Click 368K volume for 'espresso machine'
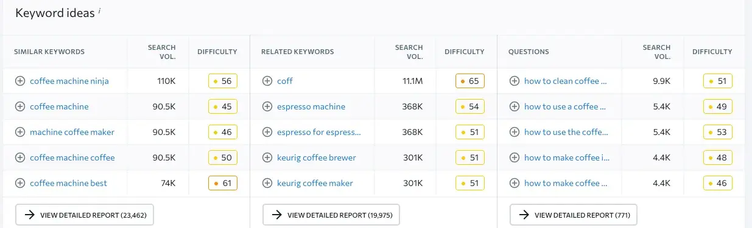Image resolution: width=752 pixels, height=228 pixels. coord(412,106)
